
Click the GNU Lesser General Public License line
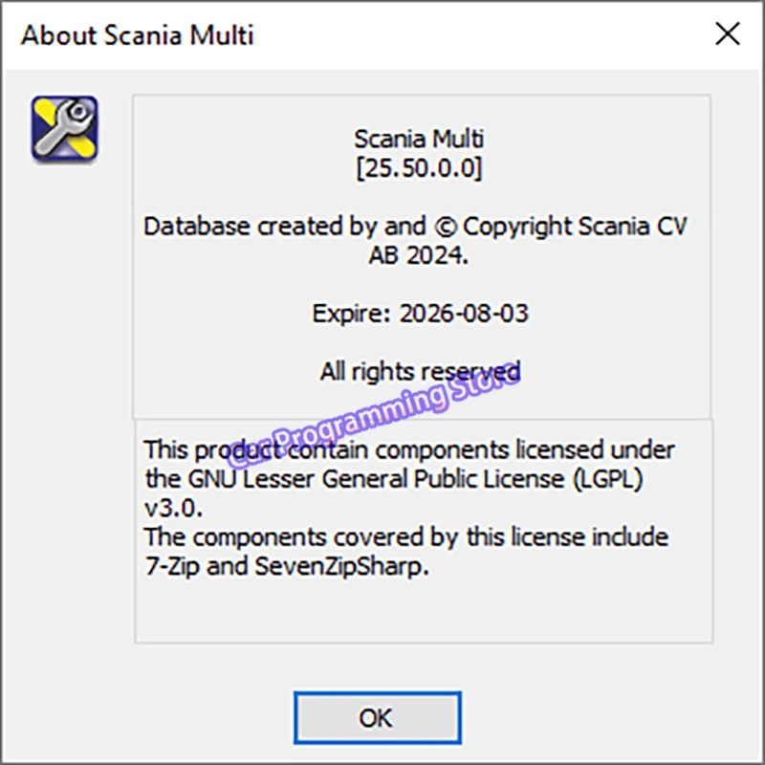[394, 478]
